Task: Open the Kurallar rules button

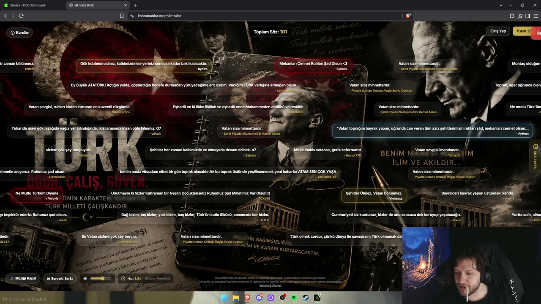Action: [20, 33]
